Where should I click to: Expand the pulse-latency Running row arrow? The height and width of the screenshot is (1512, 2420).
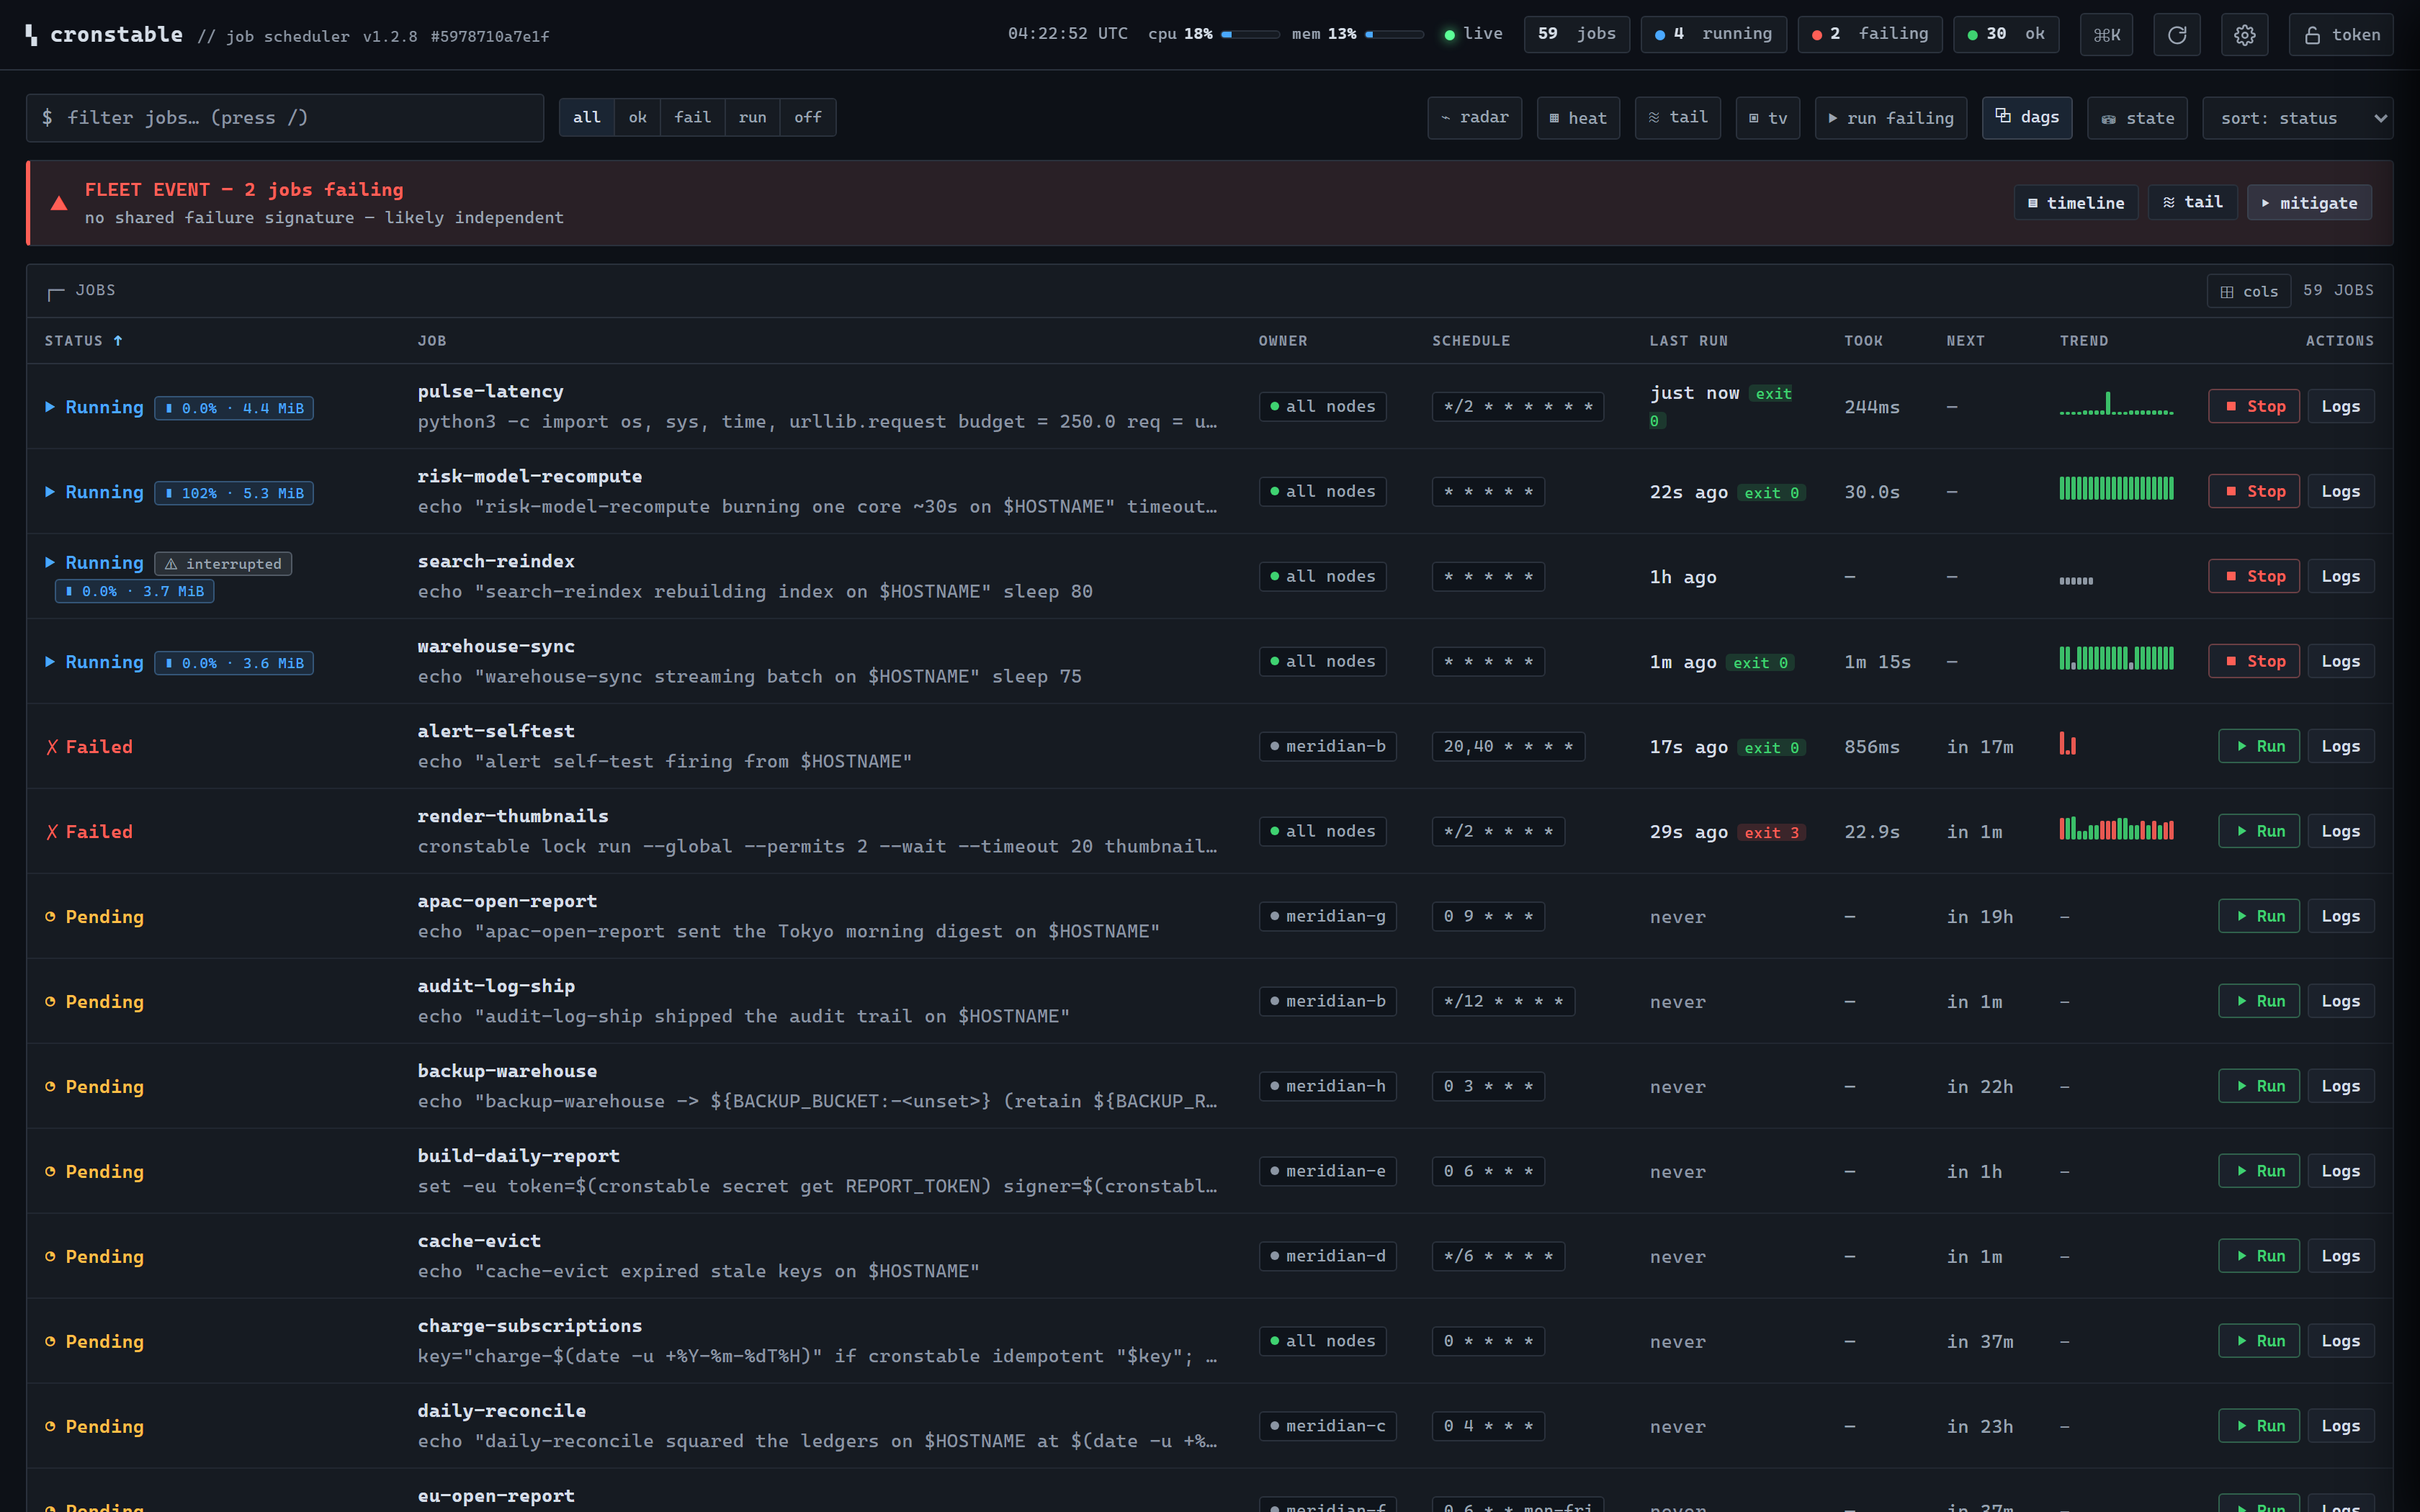pos(50,407)
